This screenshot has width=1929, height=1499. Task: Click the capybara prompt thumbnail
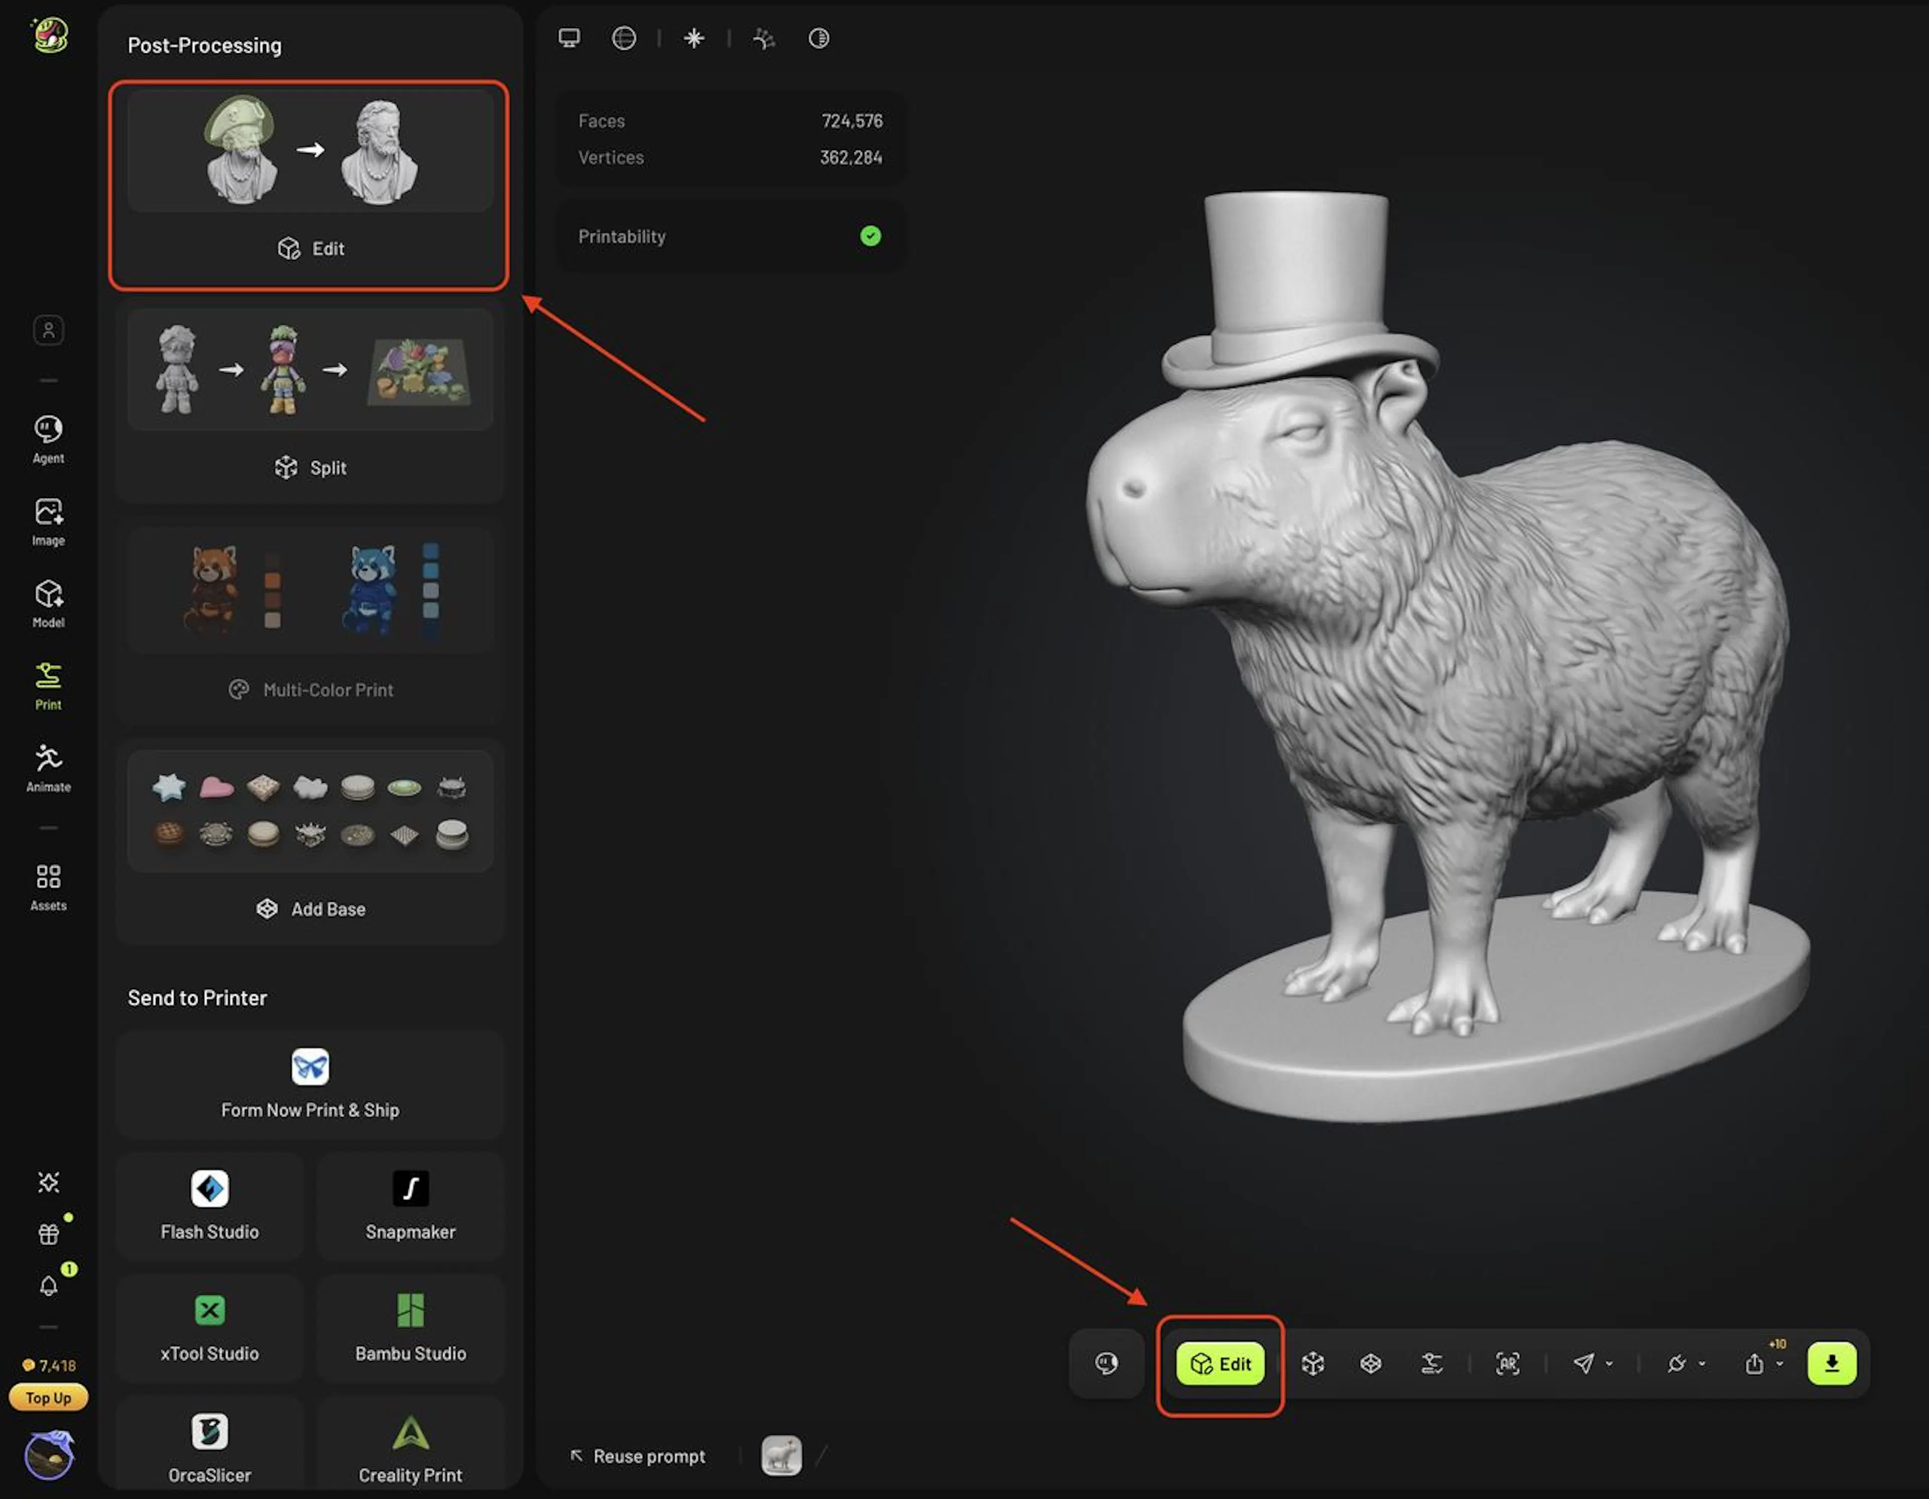point(782,1456)
